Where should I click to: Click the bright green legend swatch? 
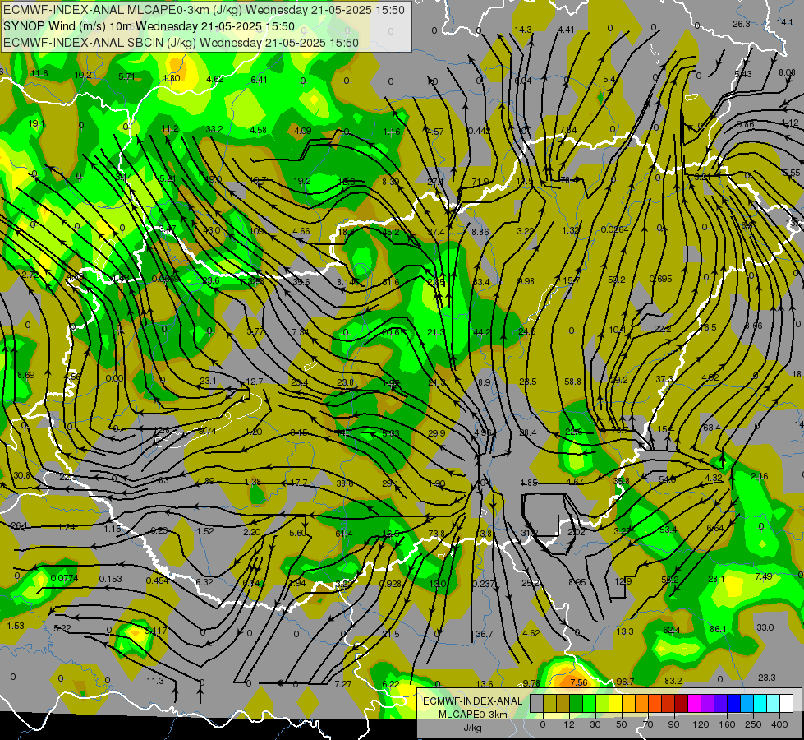[x=589, y=704]
